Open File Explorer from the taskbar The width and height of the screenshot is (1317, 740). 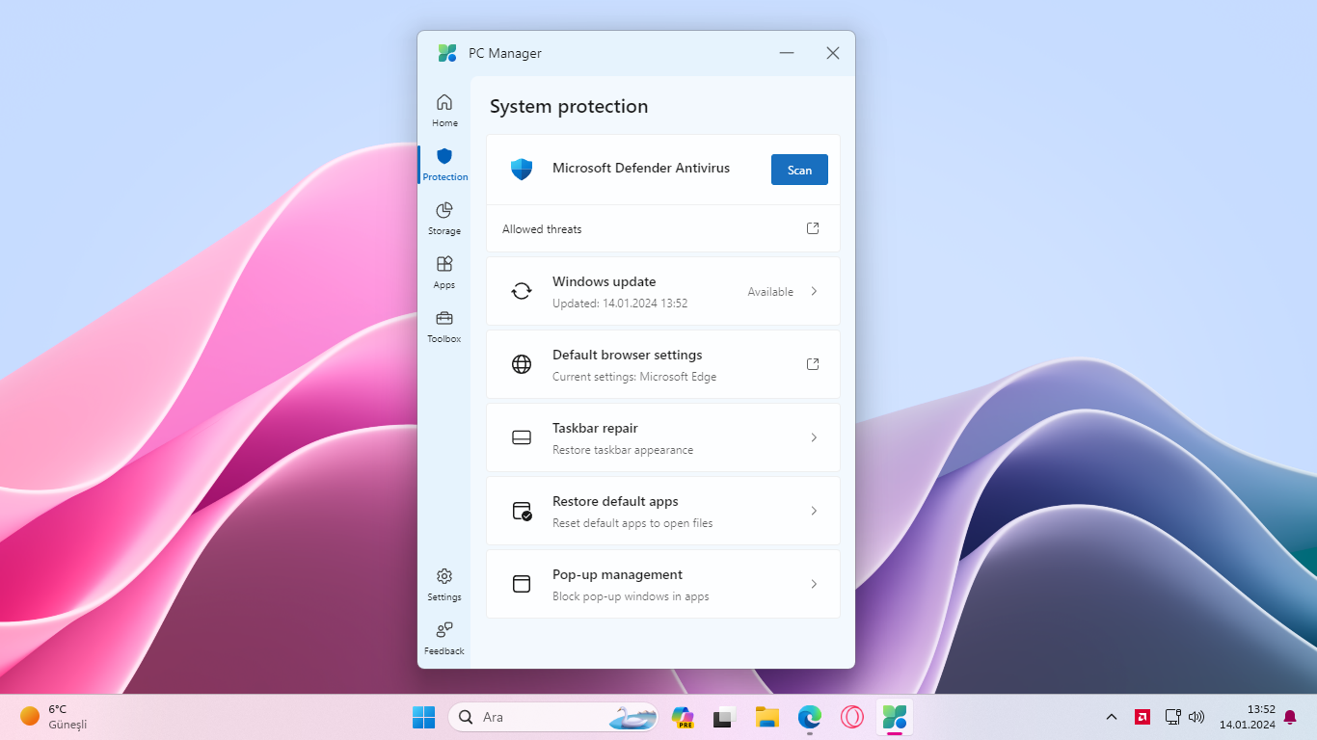pyautogui.click(x=766, y=717)
